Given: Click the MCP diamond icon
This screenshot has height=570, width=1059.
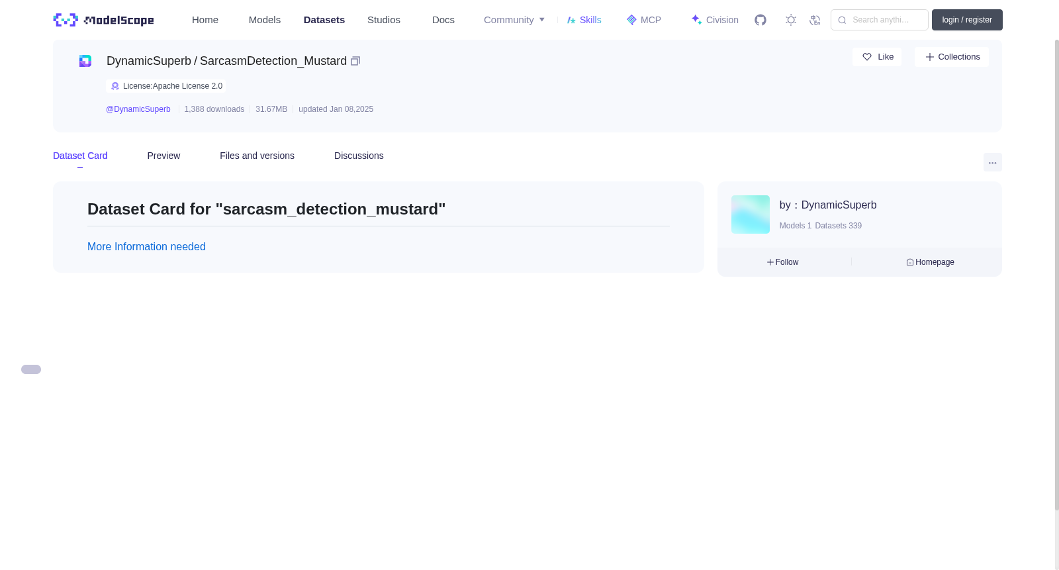Looking at the screenshot, I should 631,20.
